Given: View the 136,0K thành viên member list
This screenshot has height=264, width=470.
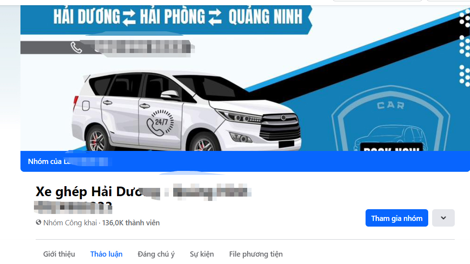Looking at the screenshot, I should coord(131,223).
